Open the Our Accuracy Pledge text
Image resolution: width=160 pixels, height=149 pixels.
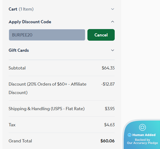pos(143,143)
